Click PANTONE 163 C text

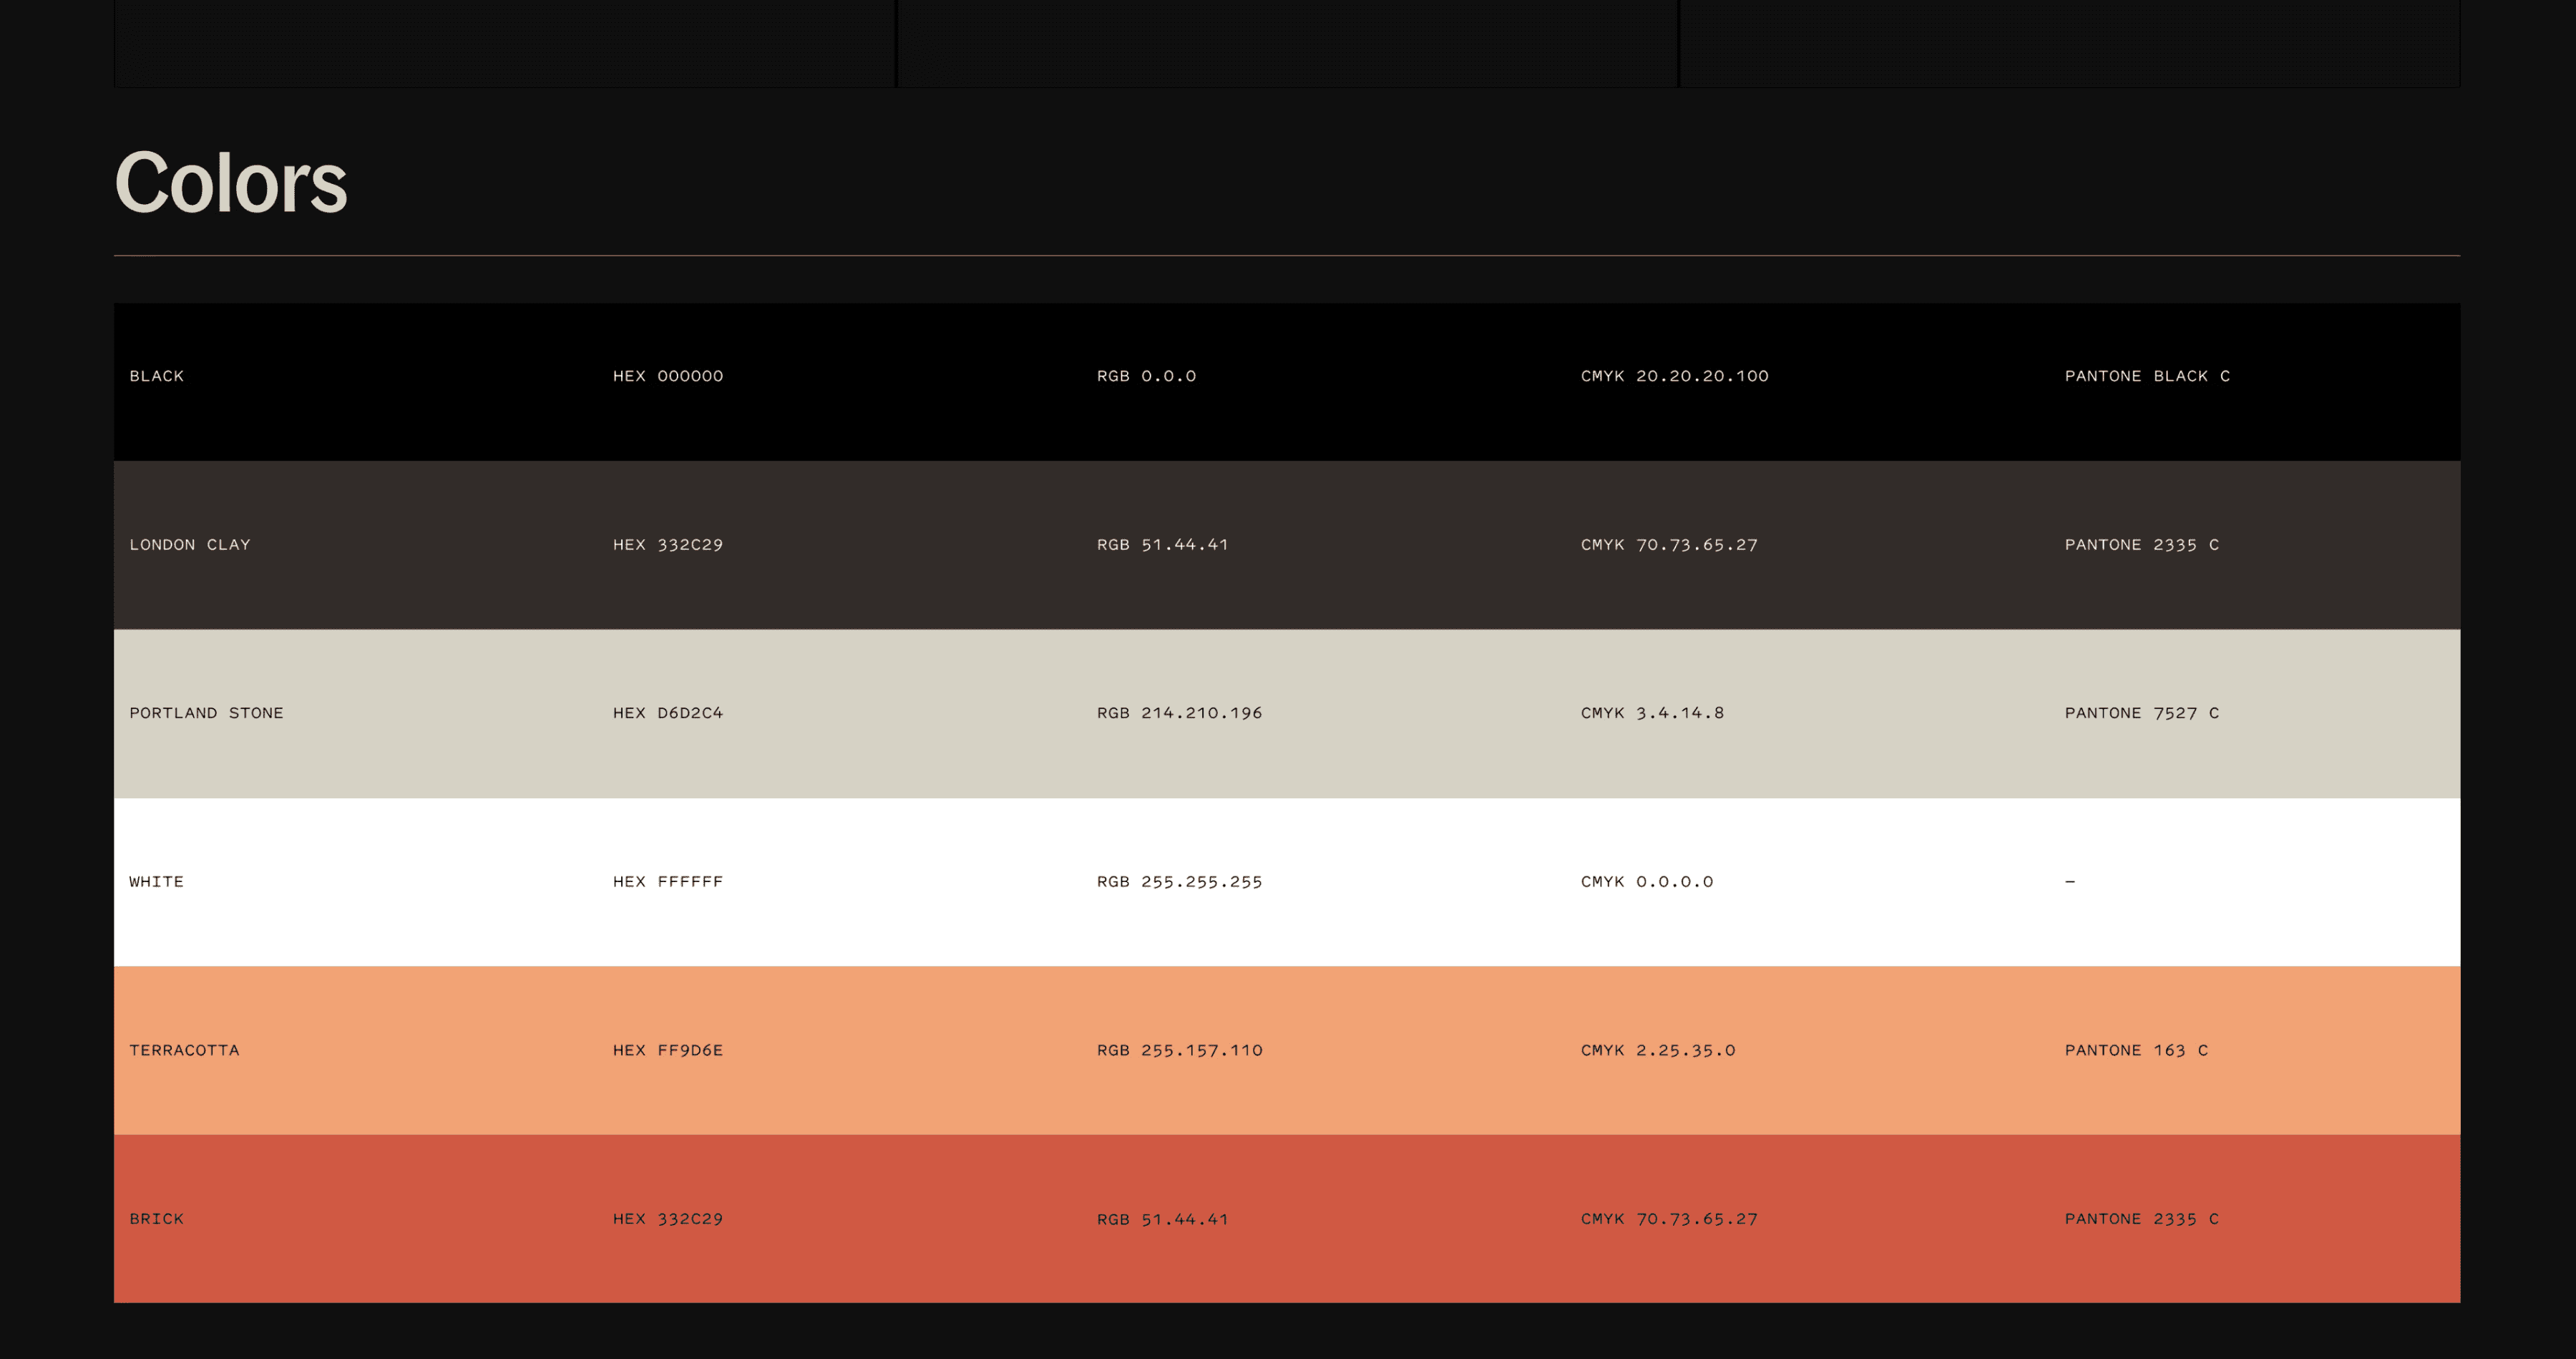pos(2136,1051)
